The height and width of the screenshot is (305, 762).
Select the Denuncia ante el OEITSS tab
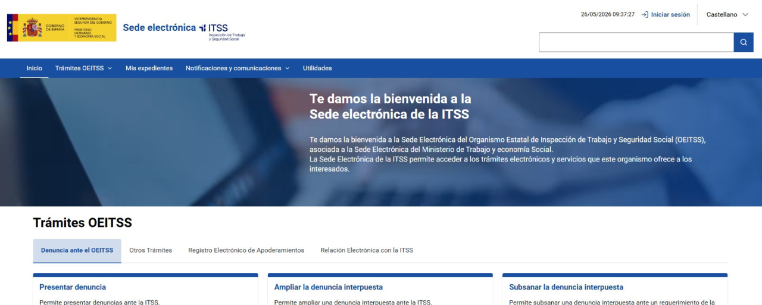coord(77,250)
